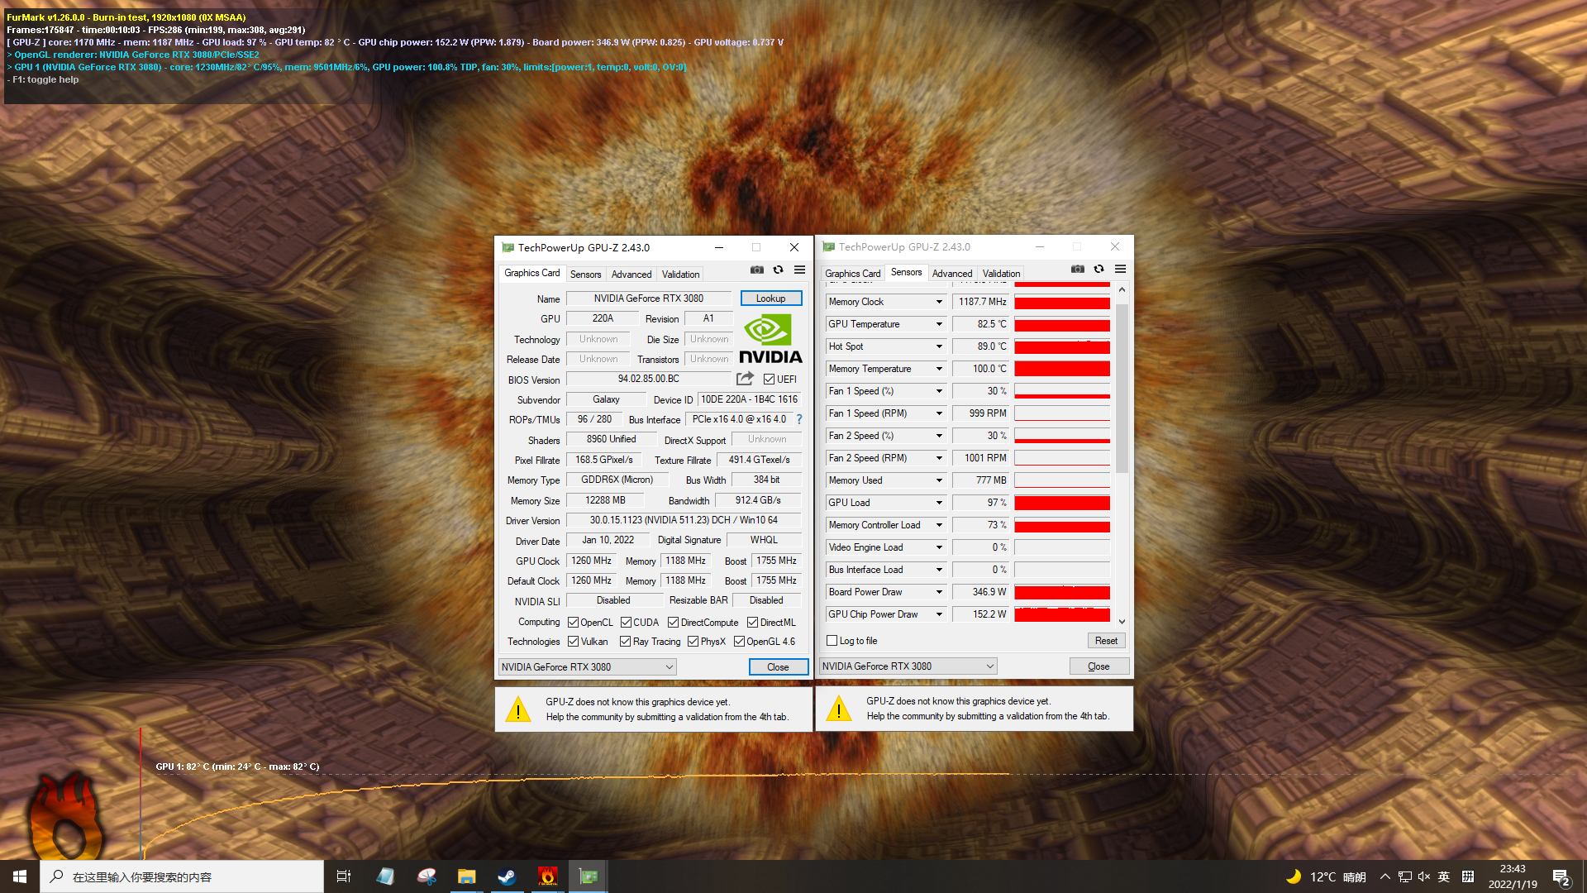Click the Lookup button for GPU name
This screenshot has width=1587, height=893.
770,297
